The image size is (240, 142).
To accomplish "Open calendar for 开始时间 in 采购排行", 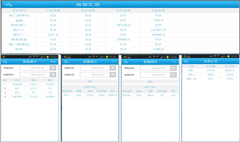I will click(173, 68).
